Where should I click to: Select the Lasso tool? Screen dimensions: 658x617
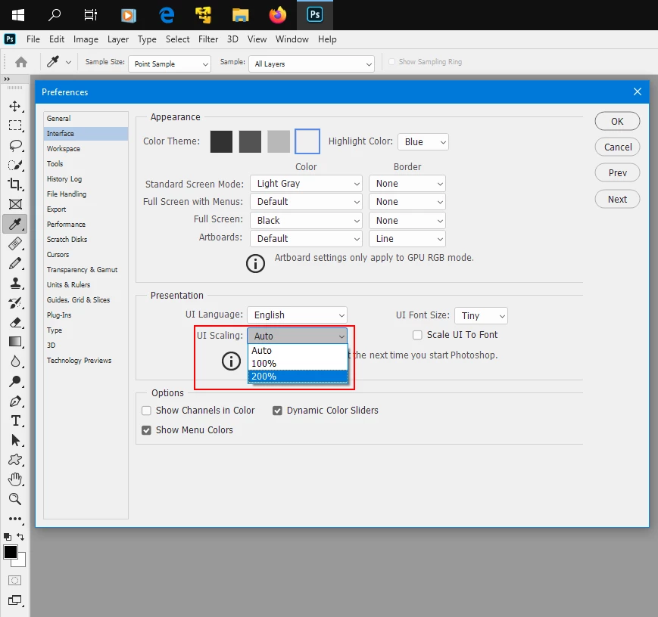pos(15,145)
